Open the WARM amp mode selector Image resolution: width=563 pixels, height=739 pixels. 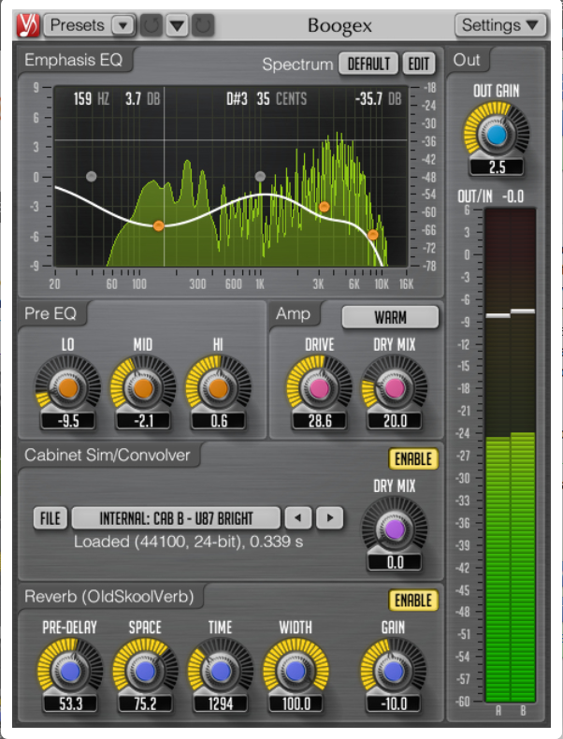(390, 317)
